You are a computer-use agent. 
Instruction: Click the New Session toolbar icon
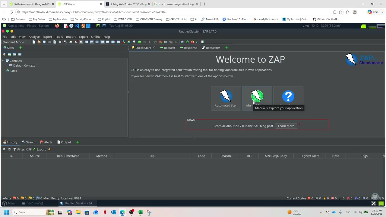(x=33, y=42)
